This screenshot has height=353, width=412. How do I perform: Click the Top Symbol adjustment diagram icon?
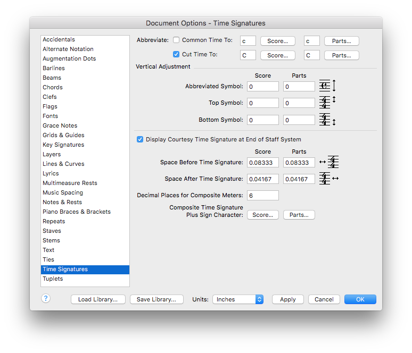(x=327, y=103)
